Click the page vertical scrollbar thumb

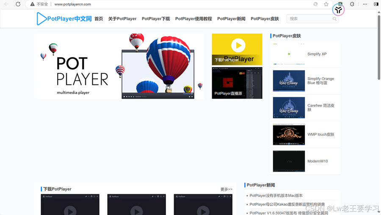tap(379, 47)
